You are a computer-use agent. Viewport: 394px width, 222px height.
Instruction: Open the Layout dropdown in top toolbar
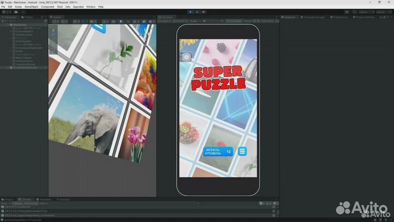coord(383,12)
